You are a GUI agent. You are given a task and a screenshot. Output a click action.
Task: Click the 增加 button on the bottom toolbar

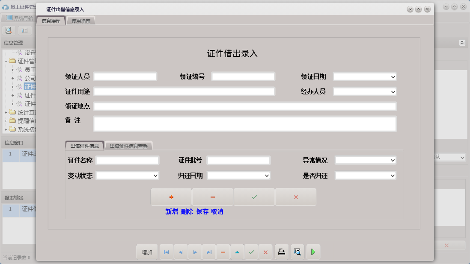coord(146,252)
